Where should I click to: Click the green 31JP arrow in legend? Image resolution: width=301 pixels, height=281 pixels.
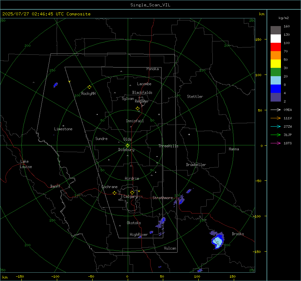pyautogui.click(x=276, y=135)
